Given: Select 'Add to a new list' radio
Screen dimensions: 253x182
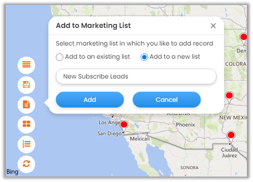Looking at the screenshot, I should [144, 57].
